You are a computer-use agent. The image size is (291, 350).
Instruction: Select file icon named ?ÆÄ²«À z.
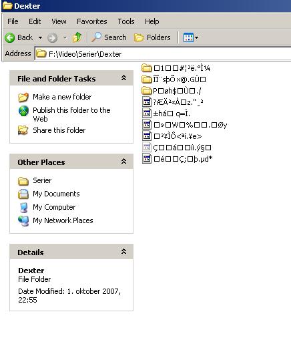click(x=147, y=102)
